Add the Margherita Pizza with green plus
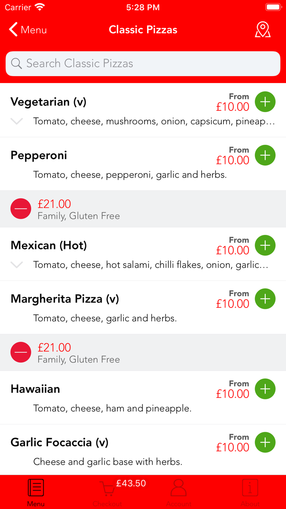 click(265, 299)
